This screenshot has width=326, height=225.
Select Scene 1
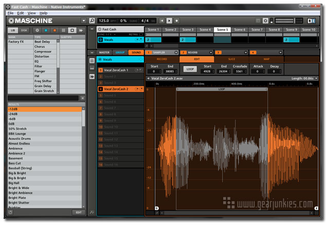pyautogui.click(x=153, y=30)
